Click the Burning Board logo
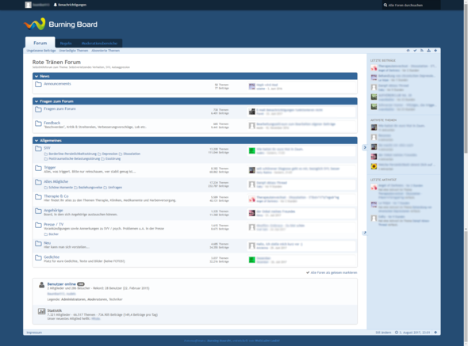This screenshot has height=346, width=468. [x=60, y=24]
